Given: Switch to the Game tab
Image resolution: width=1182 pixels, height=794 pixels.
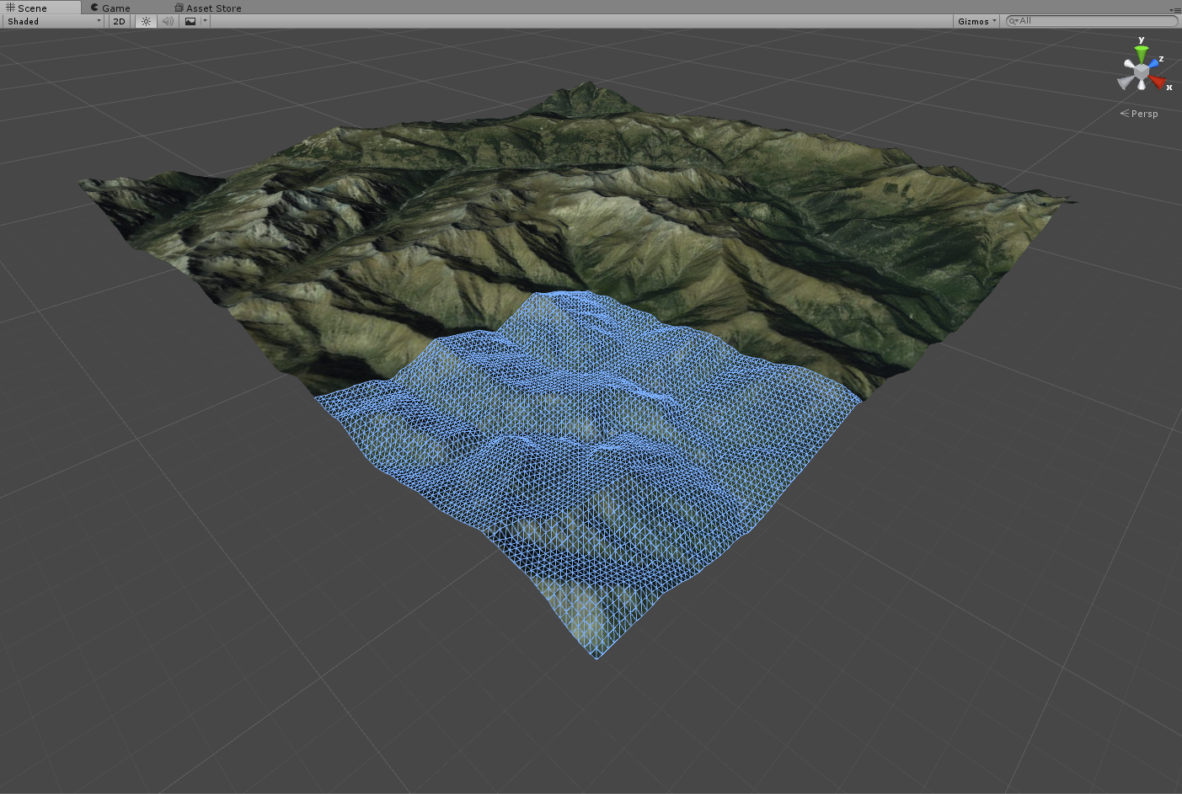Looking at the screenshot, I should click(110, 8).
